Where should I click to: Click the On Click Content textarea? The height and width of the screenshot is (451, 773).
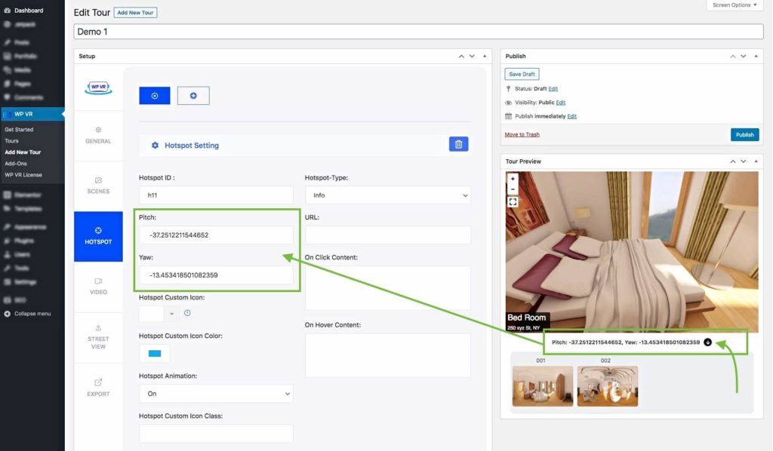coord(387,288)
